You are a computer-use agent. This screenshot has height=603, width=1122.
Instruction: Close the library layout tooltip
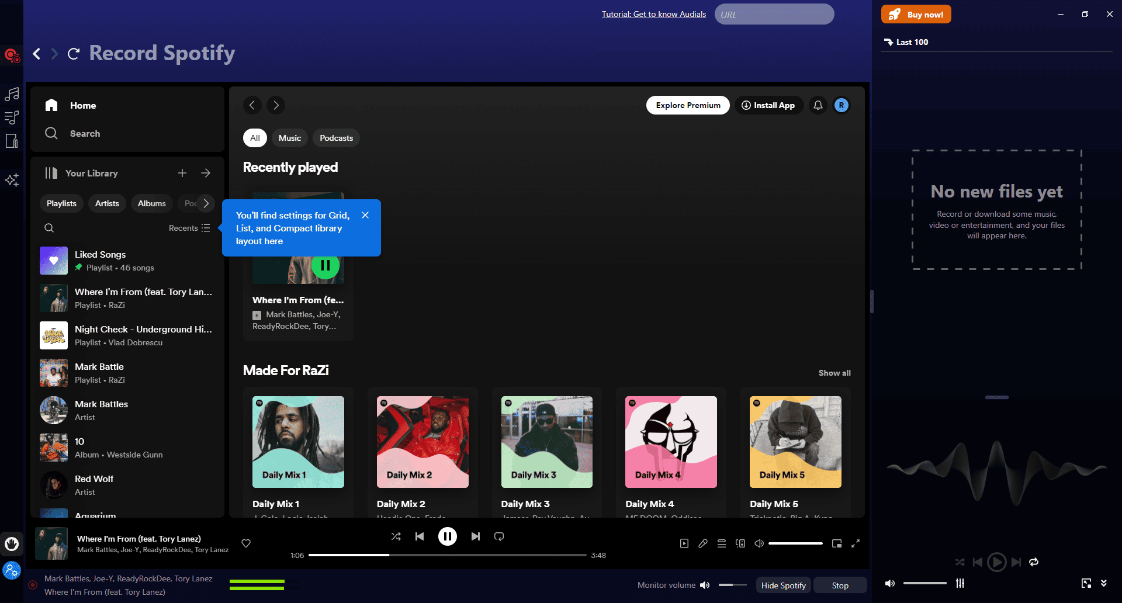(x=365, y=215)
